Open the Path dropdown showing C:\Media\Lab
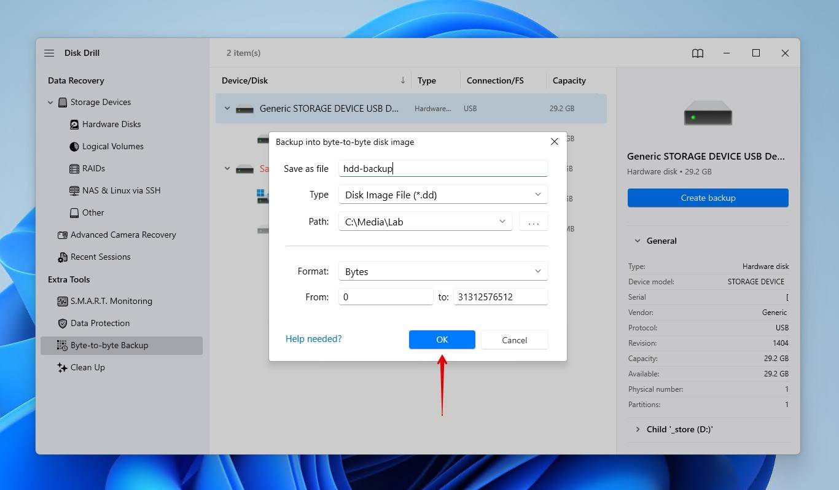 click(x=425, y=222)
